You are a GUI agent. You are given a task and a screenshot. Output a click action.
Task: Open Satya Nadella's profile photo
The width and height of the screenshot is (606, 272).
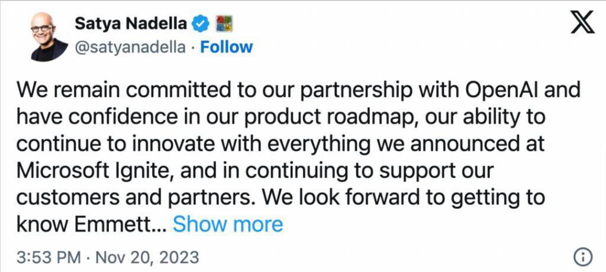pyautogui.click(x=49, y=35)
